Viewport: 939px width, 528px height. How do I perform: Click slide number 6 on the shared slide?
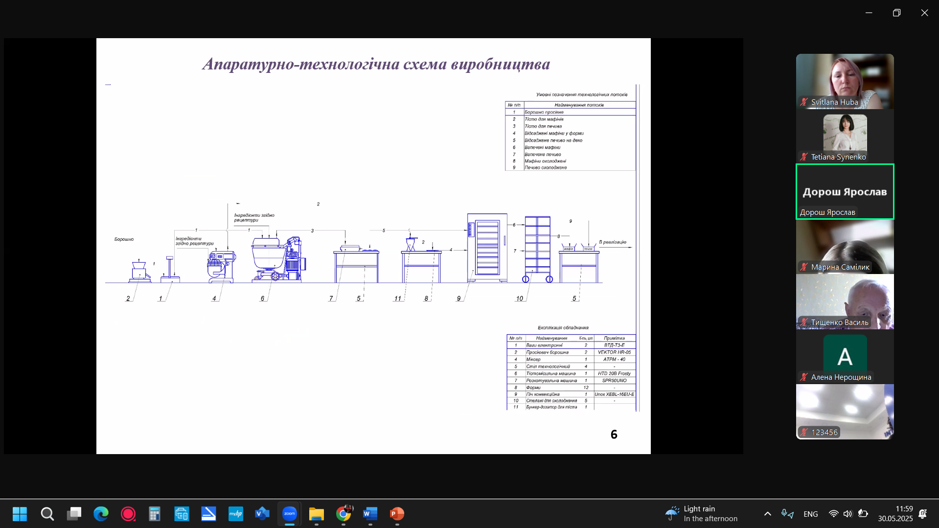click(x=614, y=434)
